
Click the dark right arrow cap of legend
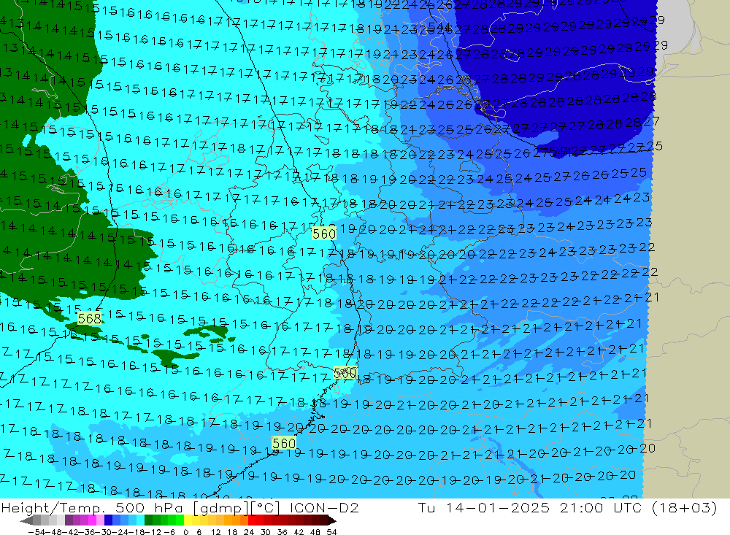[332, 520]
